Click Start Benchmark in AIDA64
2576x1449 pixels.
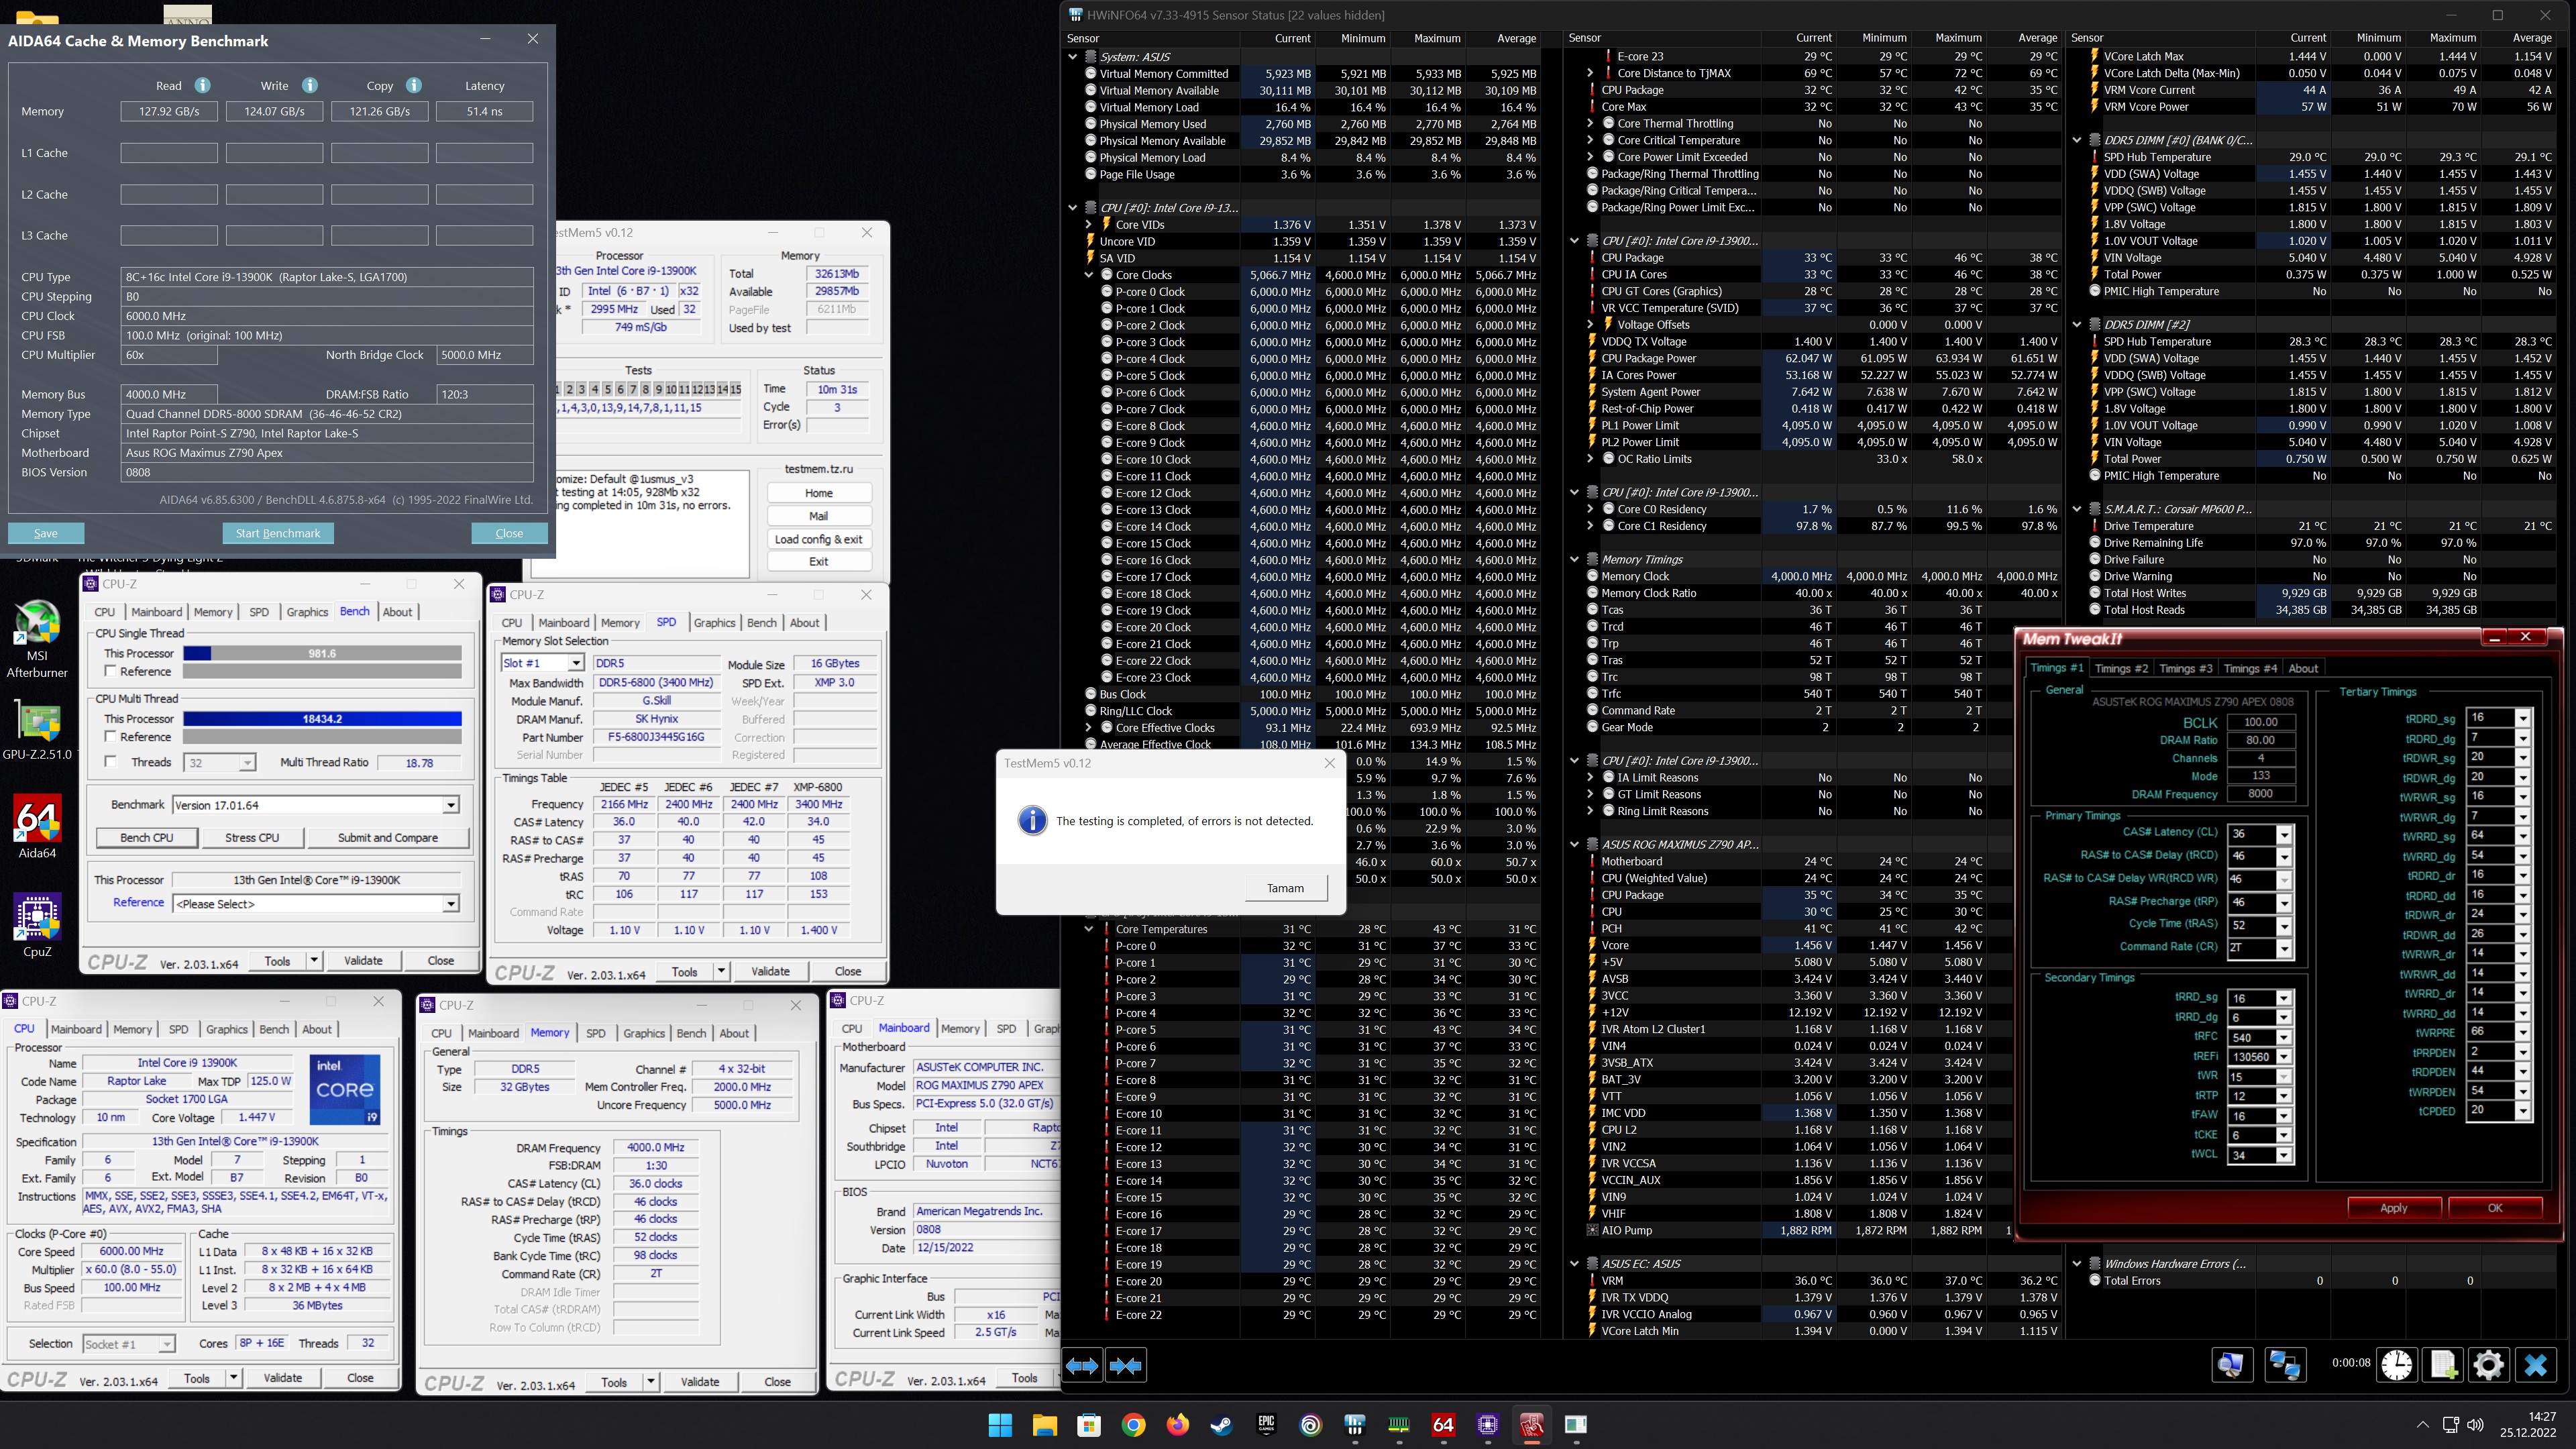pos(278,533)
